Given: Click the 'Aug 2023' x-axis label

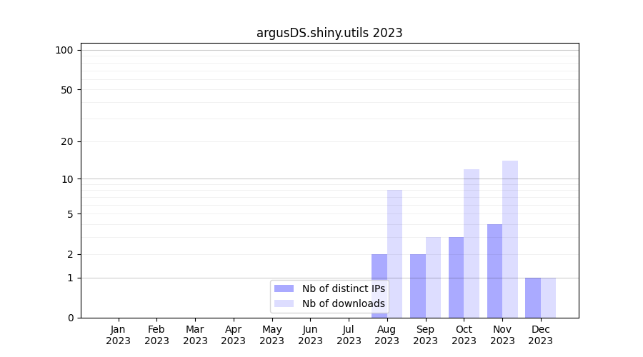Looking at the screenshot, I should [387, 335].
